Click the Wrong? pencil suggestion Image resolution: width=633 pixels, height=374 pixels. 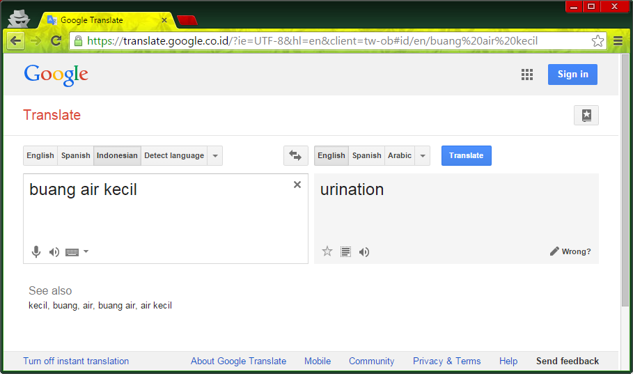click(x=570, y=251)
